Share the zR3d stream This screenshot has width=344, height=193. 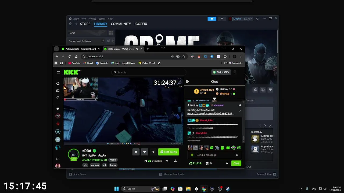[x=167, y=161]
